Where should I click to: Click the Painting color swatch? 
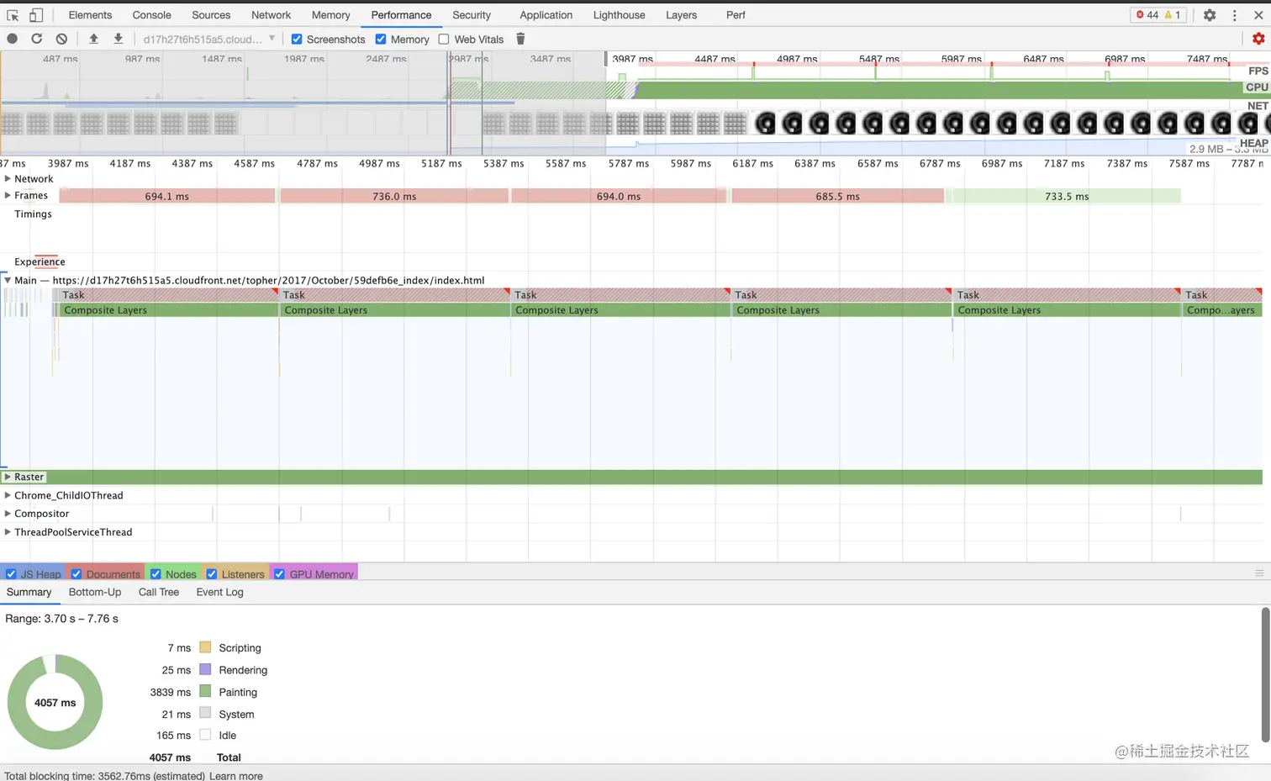pyautogui.click(x=205, y=692)
